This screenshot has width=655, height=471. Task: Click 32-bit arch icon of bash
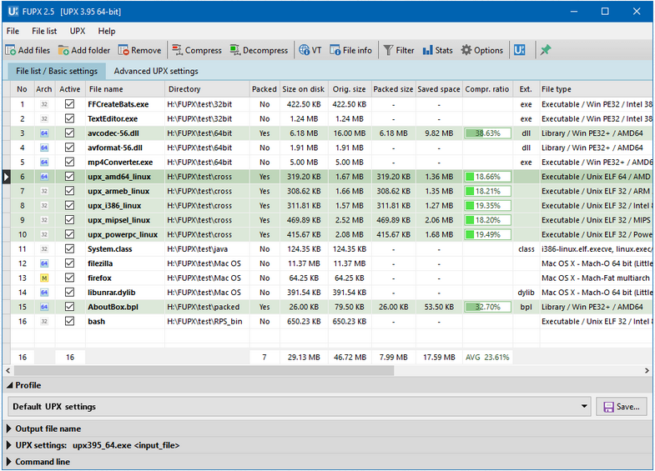(x=44, y=322)
